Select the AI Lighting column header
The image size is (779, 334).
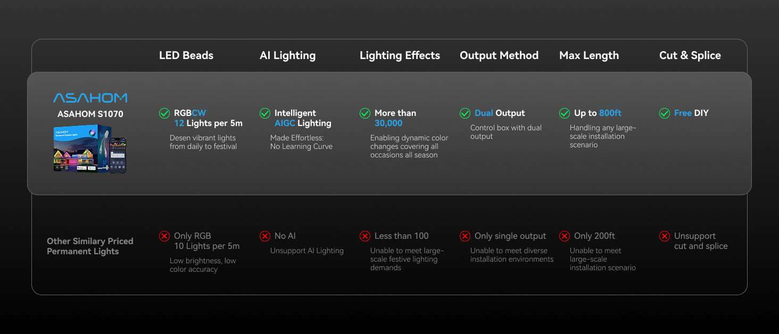tap(288, 55)
